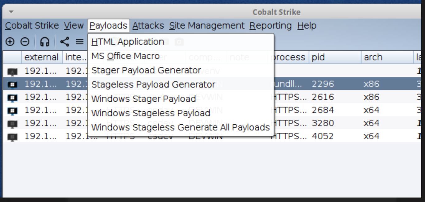
Task: Click beacon icon for pid 2684 row
Action: pos(13,110)
